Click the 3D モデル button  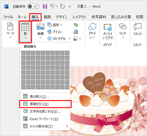coord(56,38)
